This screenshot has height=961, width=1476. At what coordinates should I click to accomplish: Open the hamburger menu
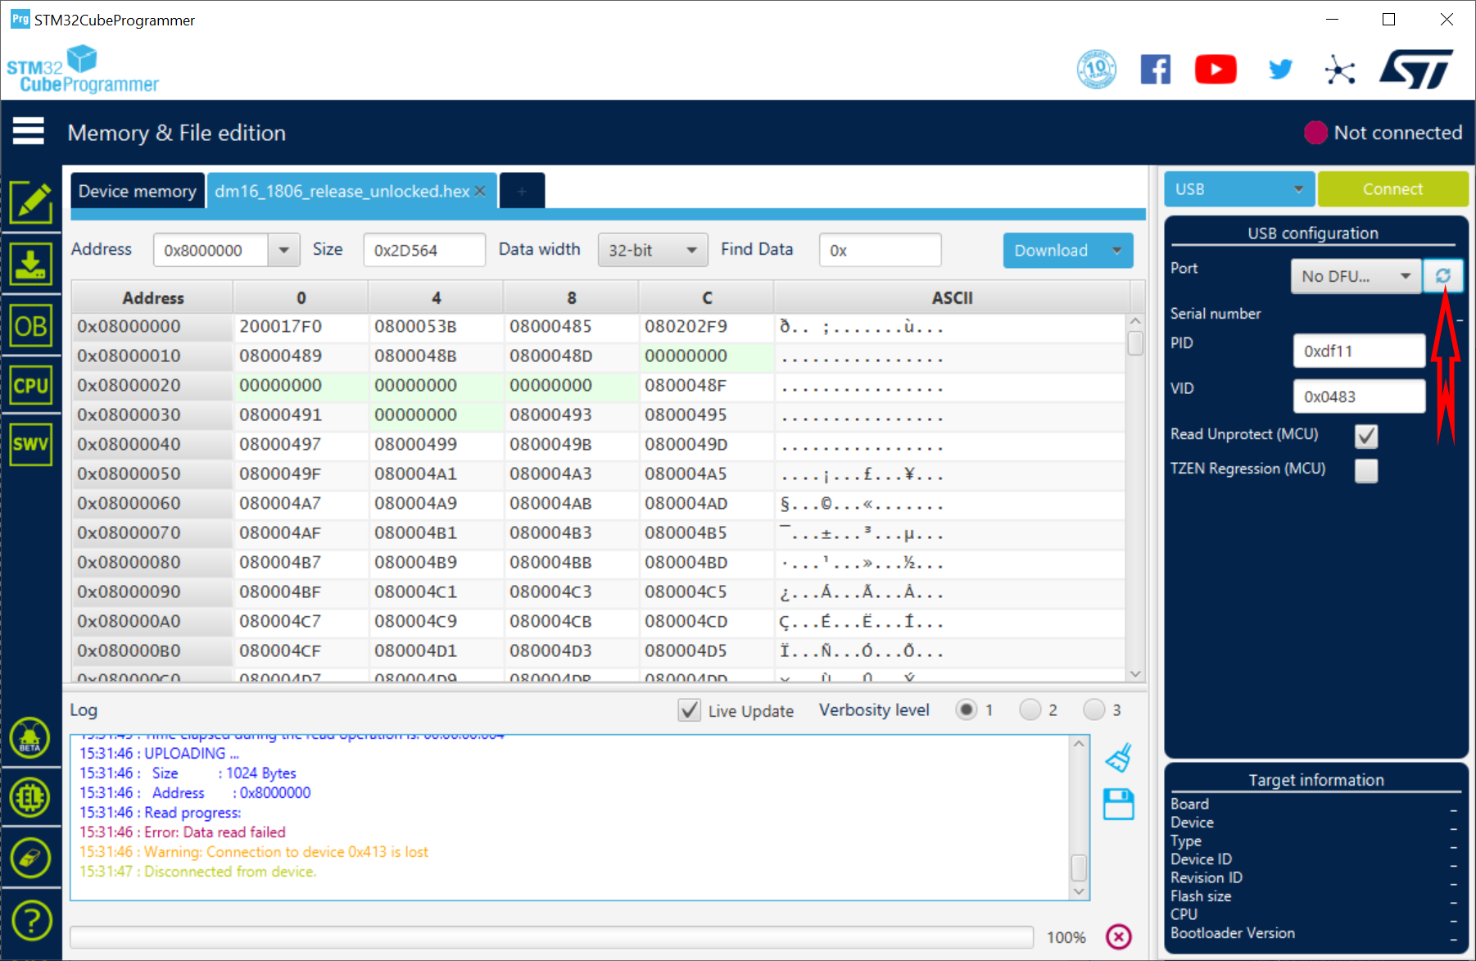28,131
